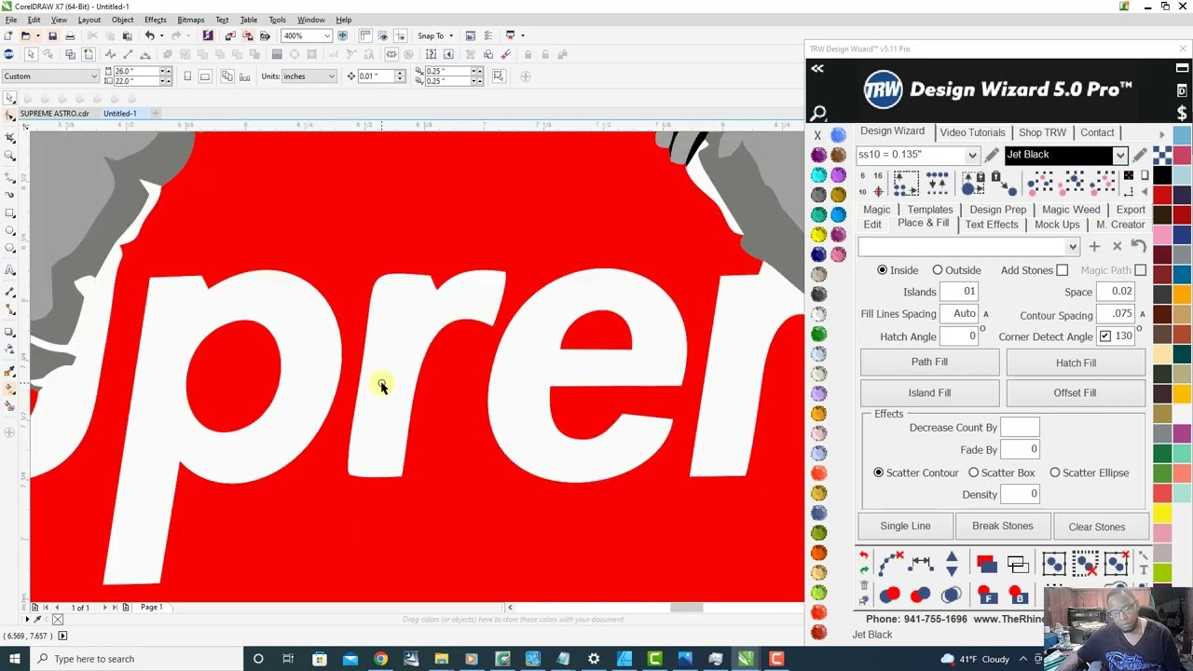
Task: Click the Path Fill button
Action: 929,362
